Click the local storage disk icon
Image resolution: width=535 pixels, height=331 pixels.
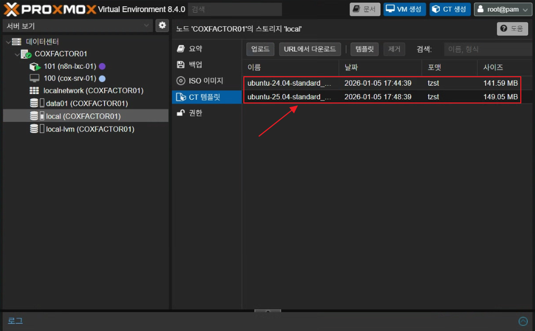click(x=34, y=116)
